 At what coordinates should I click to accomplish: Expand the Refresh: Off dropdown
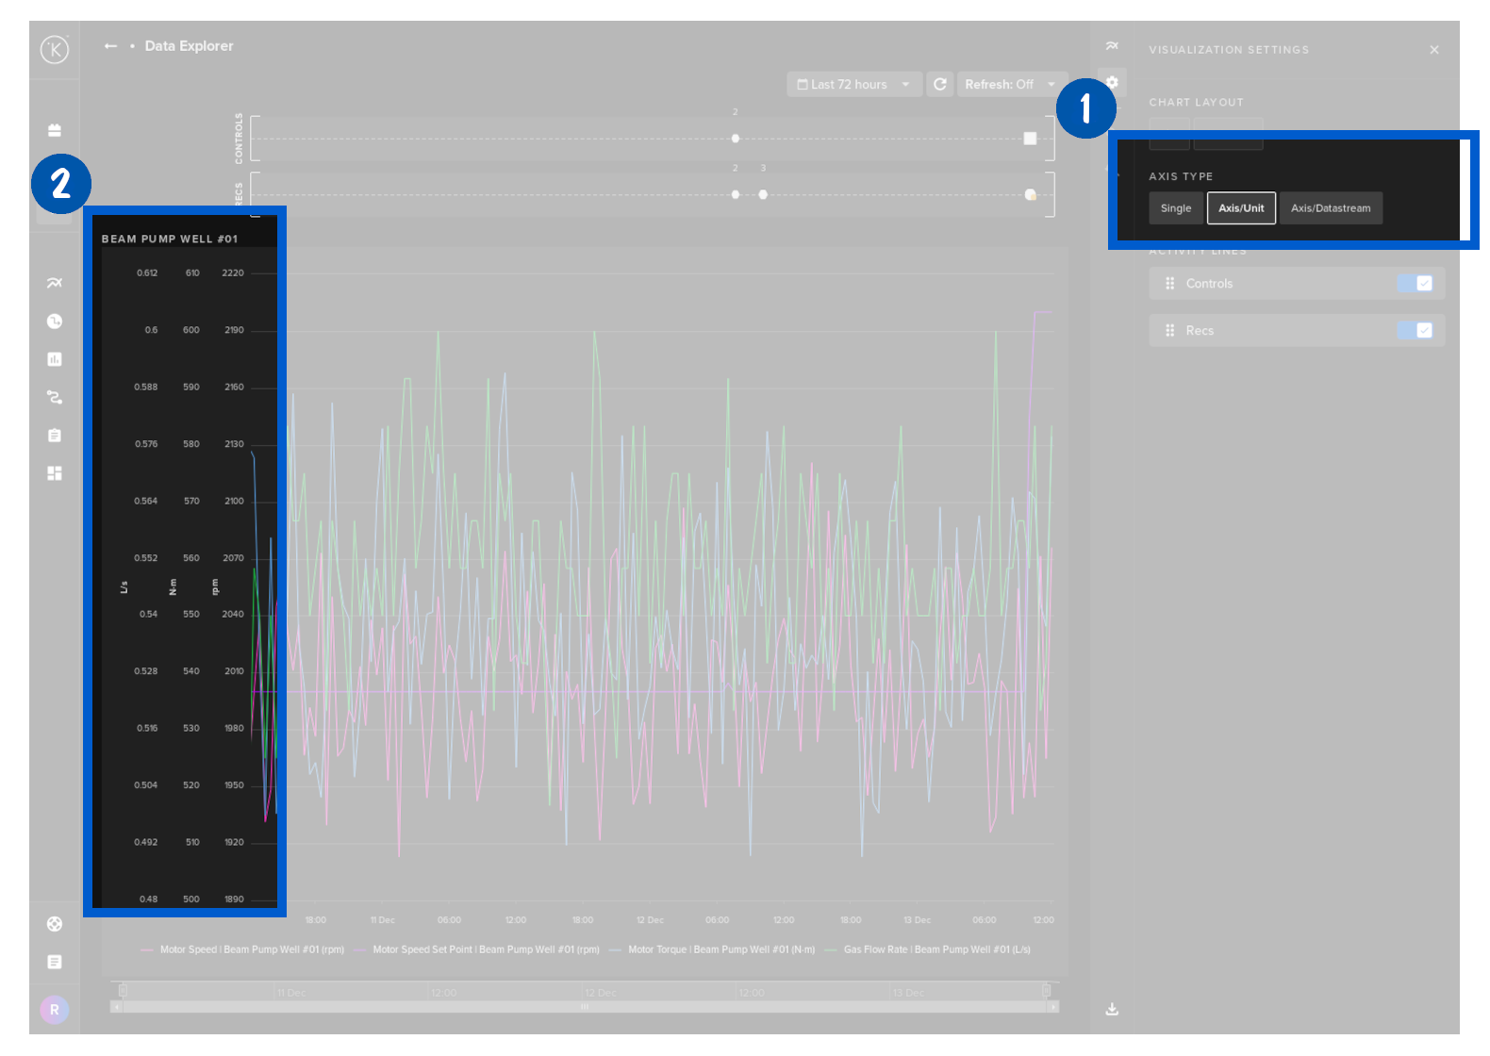pyautogui.click(x=1010, y=85)
